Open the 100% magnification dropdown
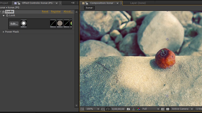 pyautogui.click(x=93, y=109)
